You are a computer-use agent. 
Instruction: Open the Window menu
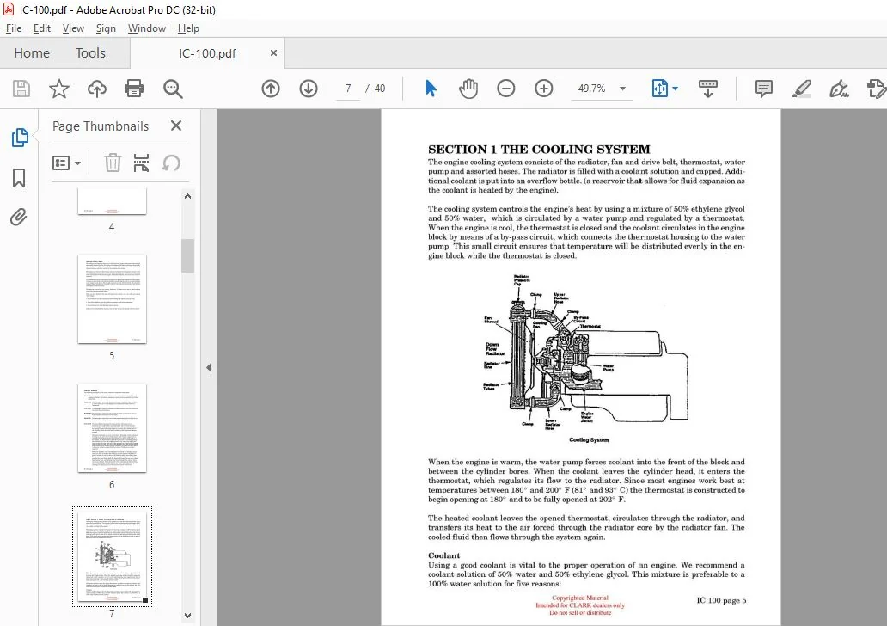146,28
